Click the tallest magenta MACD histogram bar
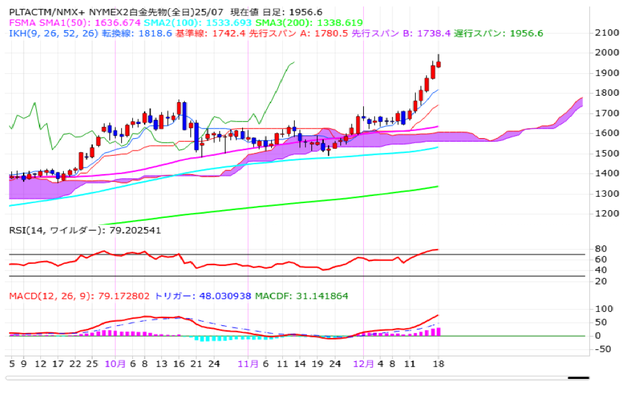Image resolution: width=638 pixels, height=415 pixels. tap(438, 331)
